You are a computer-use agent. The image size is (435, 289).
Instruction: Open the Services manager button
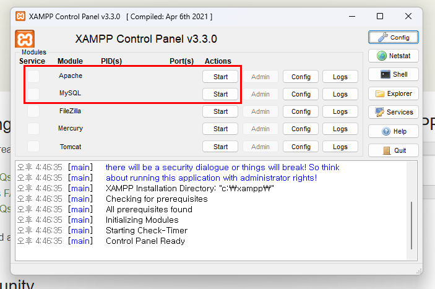[x=394, y=113]
